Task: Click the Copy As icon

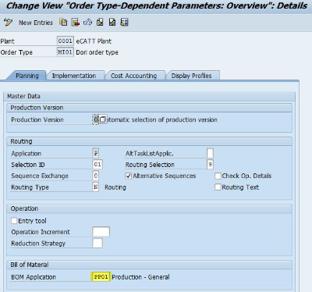Action: [x=63, y=23]
